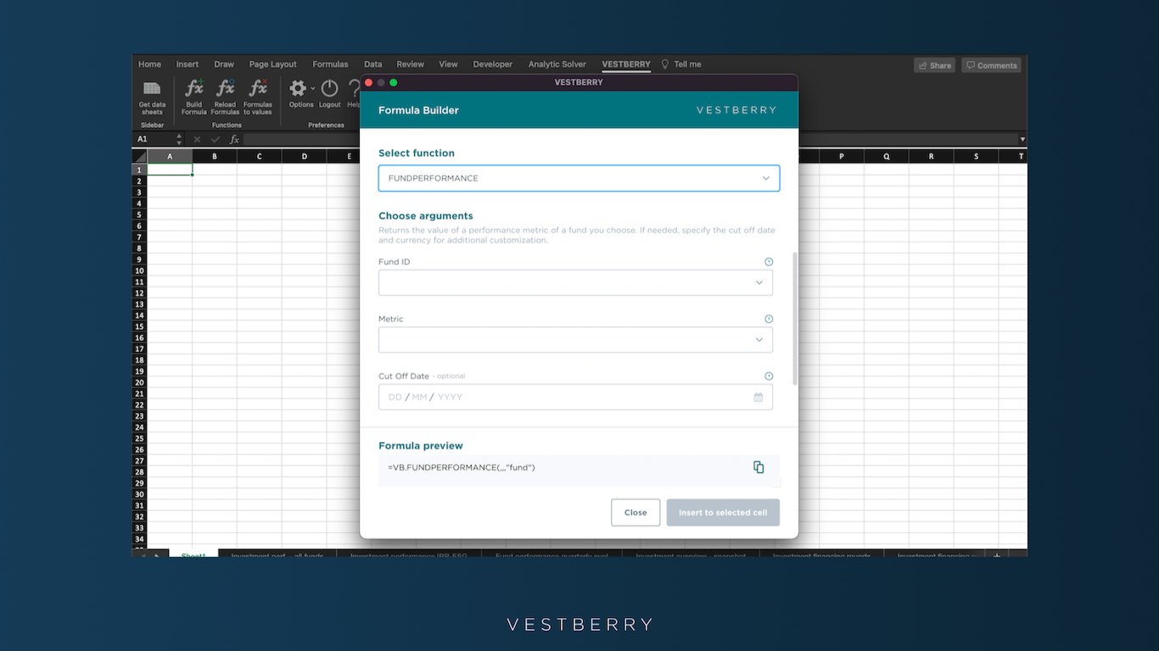Show info for Fund ID argument
The image size is (1159, 651).
(x=769, y=262)
